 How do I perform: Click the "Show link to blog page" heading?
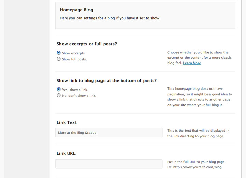(x=107, y=80)
